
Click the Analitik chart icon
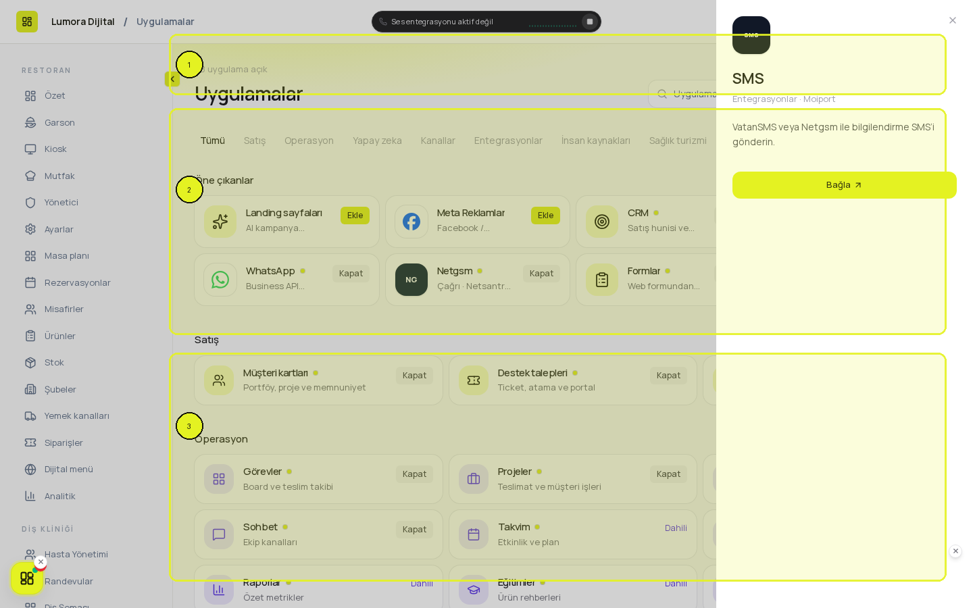coord(30,496)
